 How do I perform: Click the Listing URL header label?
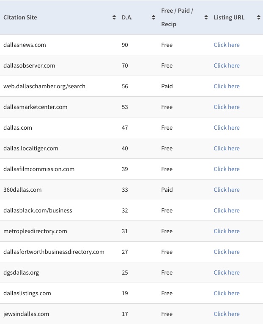tap(229, 17)
